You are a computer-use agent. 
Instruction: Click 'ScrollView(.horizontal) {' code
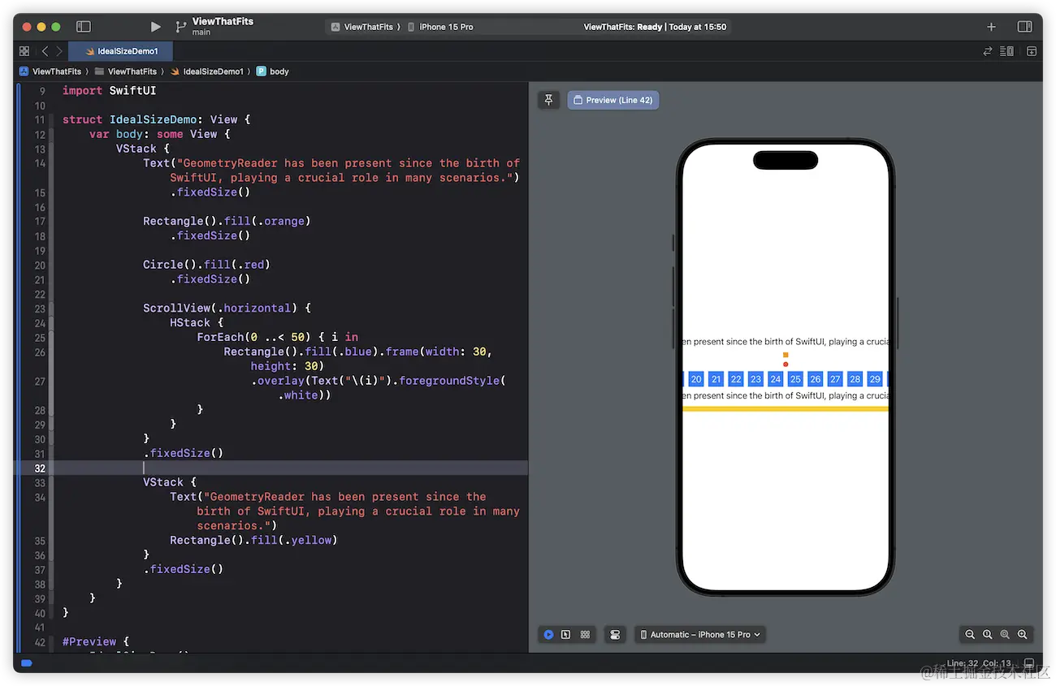point(227,308)
